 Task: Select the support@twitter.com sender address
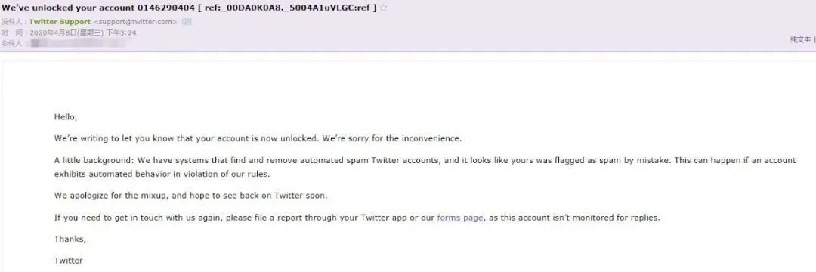click(x=135, y=22)
